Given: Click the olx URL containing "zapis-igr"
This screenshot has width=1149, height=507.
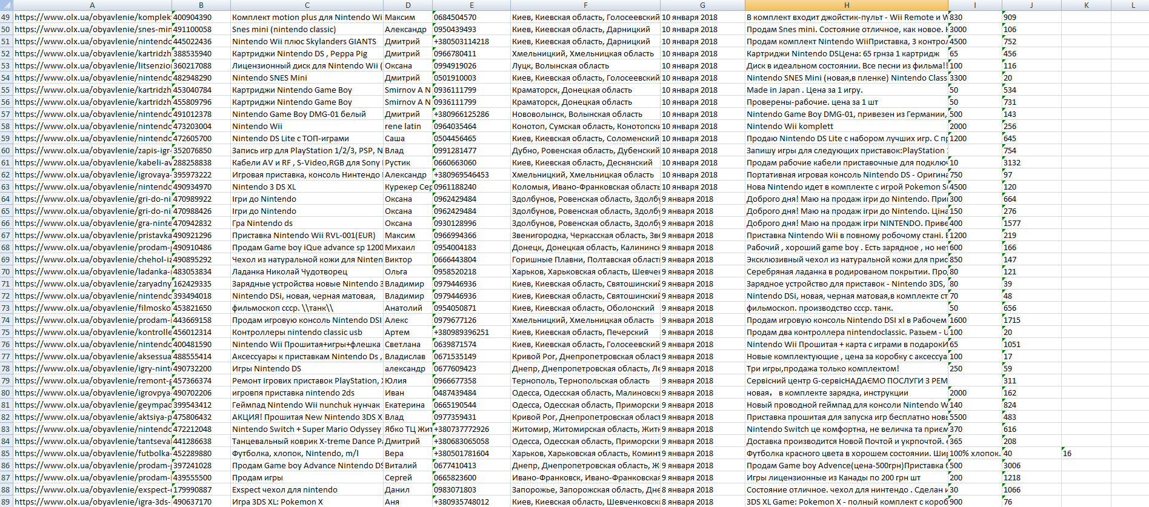Looking at the screenshot, I should pyautogui.click(x=92, y=150).
